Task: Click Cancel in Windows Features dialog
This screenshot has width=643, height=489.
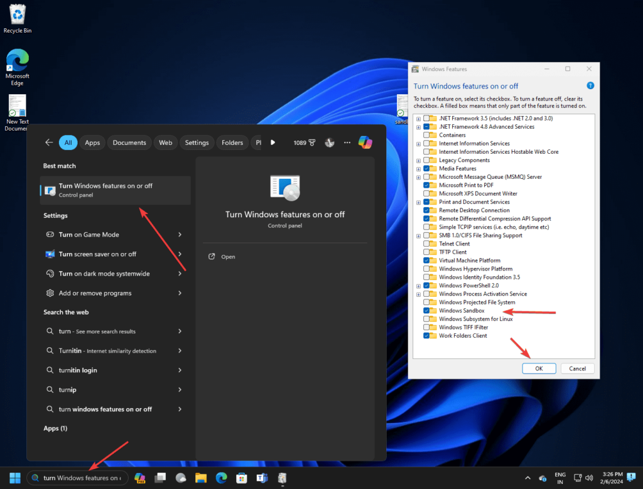Action: [x=578, y=368]
